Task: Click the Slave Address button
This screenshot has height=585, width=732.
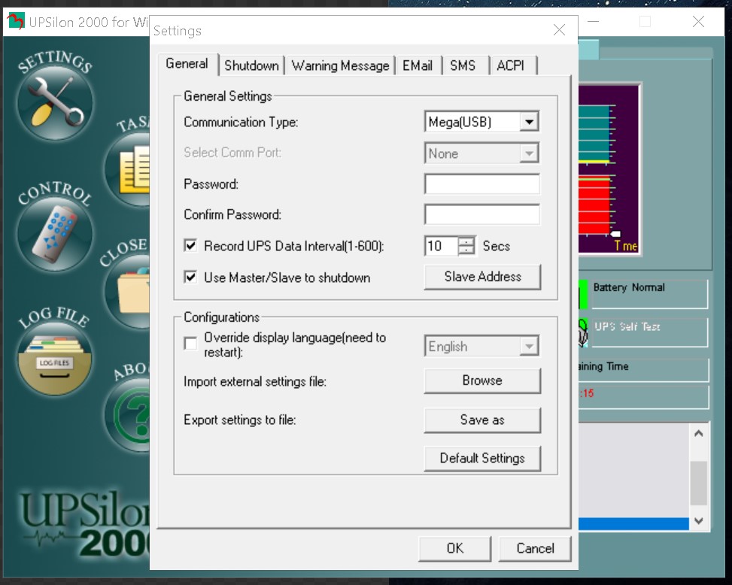Action: point(482,277)
